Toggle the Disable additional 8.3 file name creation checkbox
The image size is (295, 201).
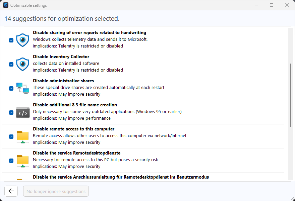tap(11, 112)
